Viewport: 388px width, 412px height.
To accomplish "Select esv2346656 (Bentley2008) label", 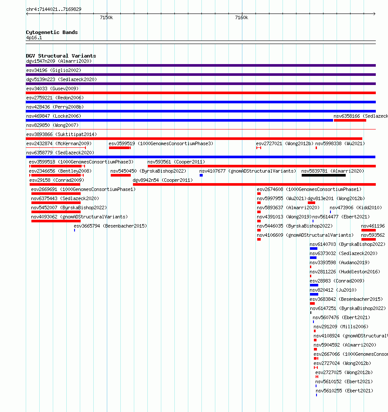I will tap(60, 171).
